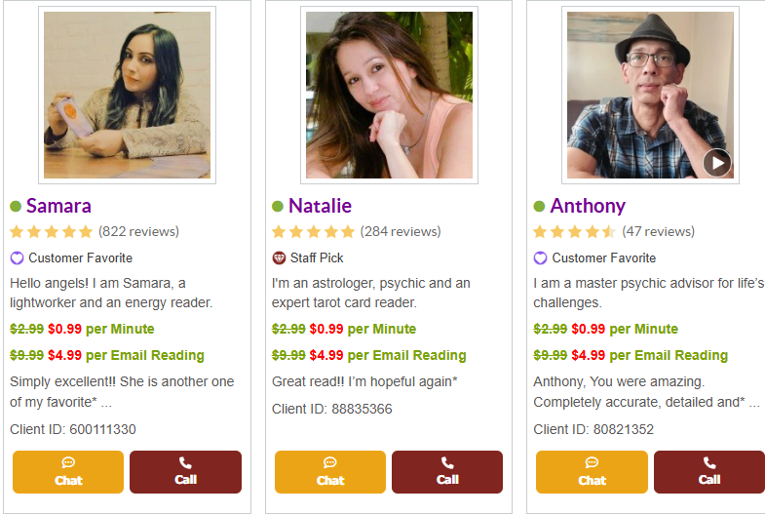
Task: Start a chat with Natalie
Action: (x=330, y=472)
